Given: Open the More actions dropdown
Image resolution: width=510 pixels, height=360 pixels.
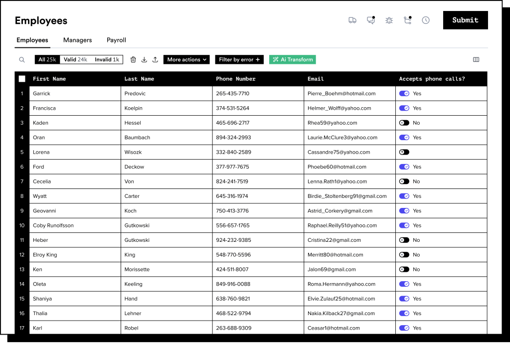Looking at the screenshot, I should coord(186,59).
